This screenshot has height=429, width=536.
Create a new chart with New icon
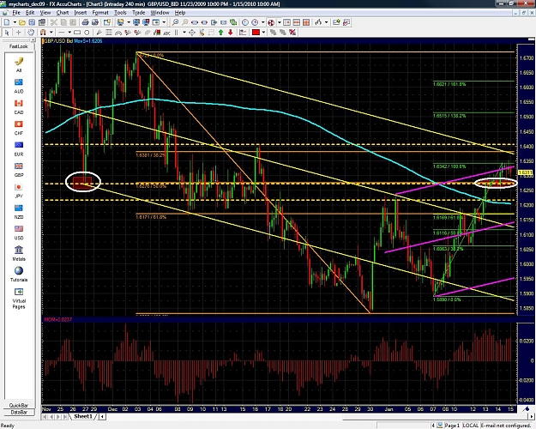(x=7, y=22)
